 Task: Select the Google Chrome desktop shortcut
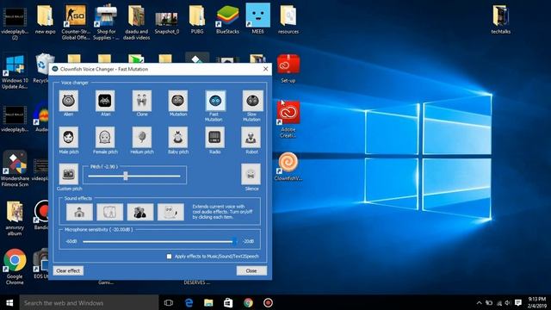click(x=15, y=267)
